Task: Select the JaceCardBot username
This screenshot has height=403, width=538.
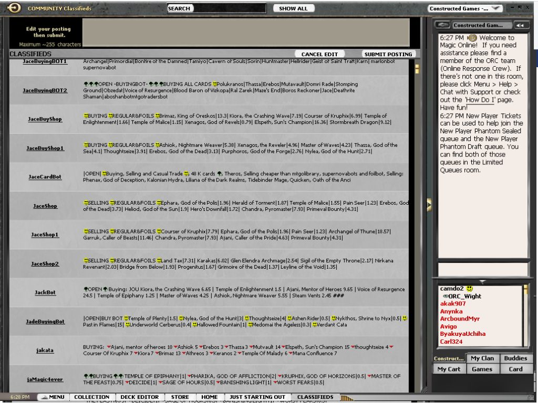Action: coord(45,177)
